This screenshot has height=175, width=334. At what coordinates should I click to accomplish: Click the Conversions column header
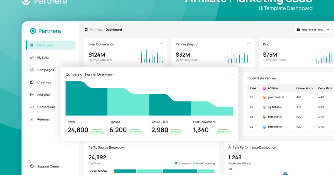click(304, 88)
